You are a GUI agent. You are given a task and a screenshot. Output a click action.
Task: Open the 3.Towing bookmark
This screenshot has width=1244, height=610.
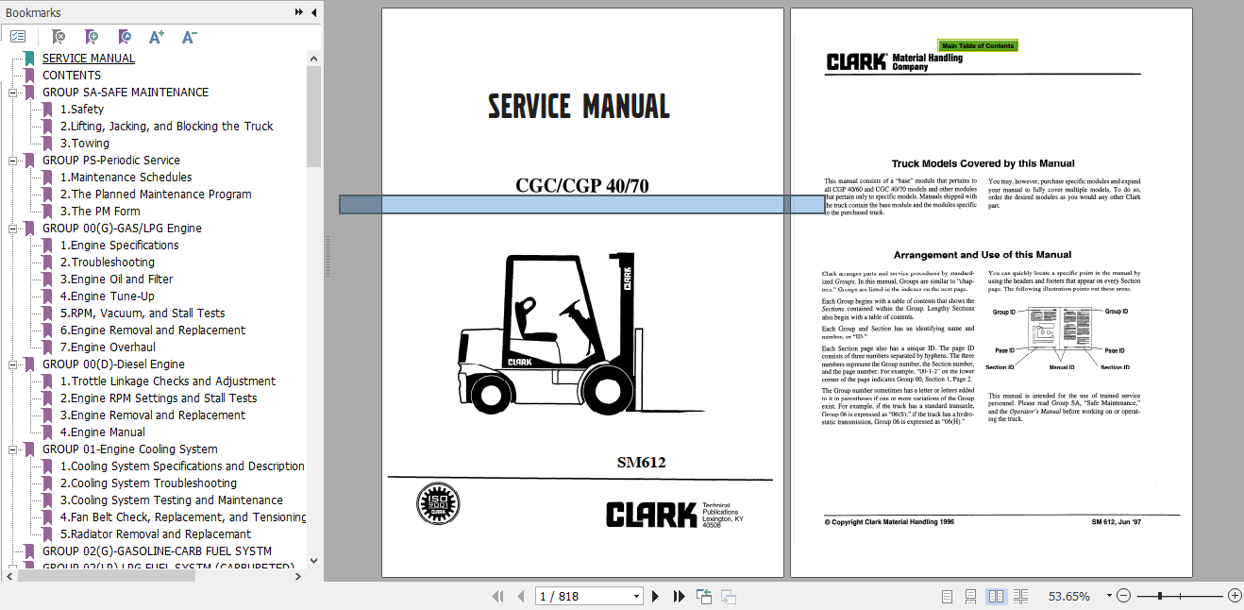coord(84,143)
